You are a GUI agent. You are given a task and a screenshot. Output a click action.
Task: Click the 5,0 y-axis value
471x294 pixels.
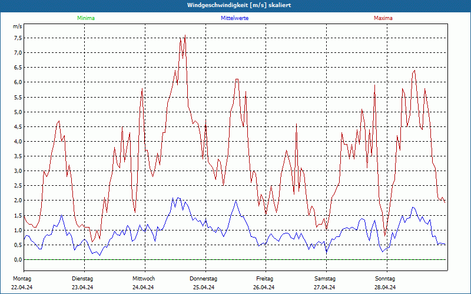[18, 112]
